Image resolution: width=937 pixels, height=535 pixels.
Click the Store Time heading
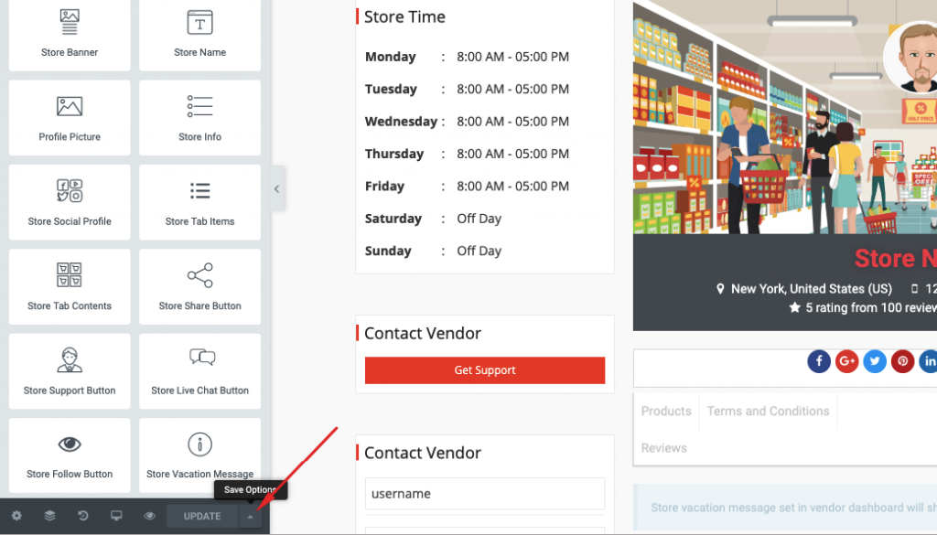pos(404,16)
